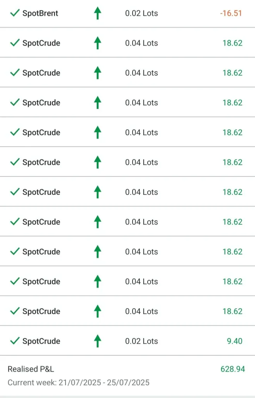The width and height of the screenshot is (255, 398).
Task: Click the 18.62 profit directly below -16.51
Action: pos(232,43)
